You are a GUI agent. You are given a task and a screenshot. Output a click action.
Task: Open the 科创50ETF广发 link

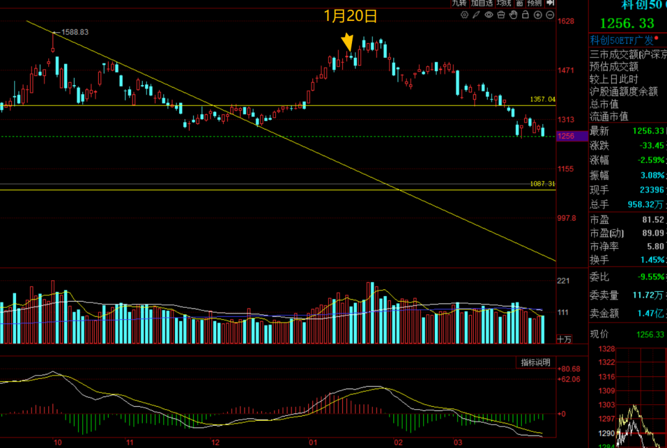click(x=621, y=40)
